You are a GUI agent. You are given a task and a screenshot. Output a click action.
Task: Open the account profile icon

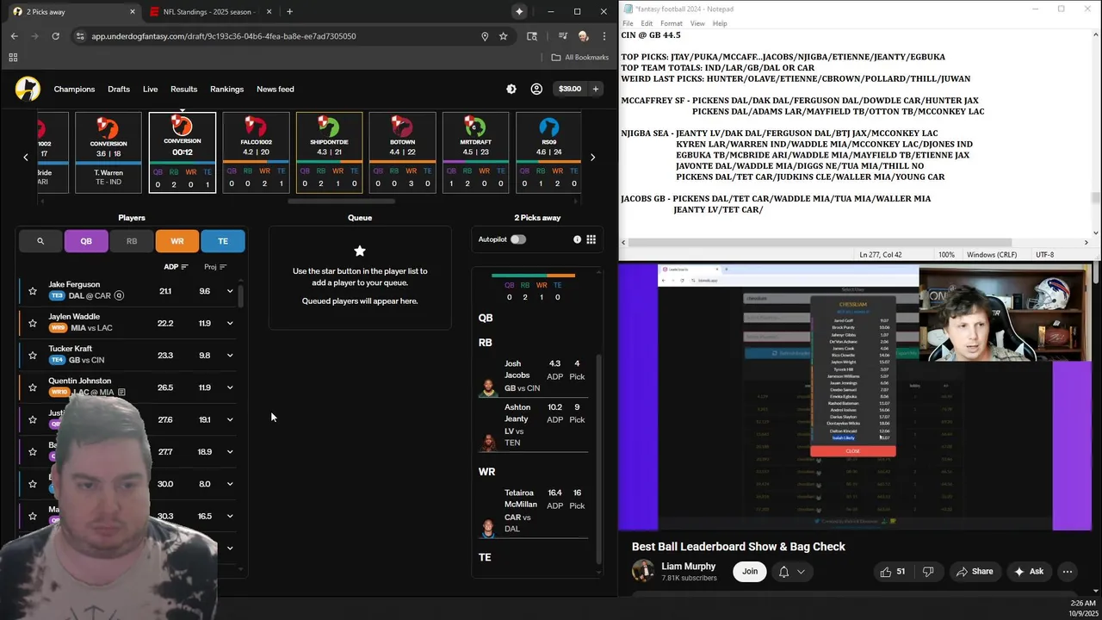click(x=536, y=89)
